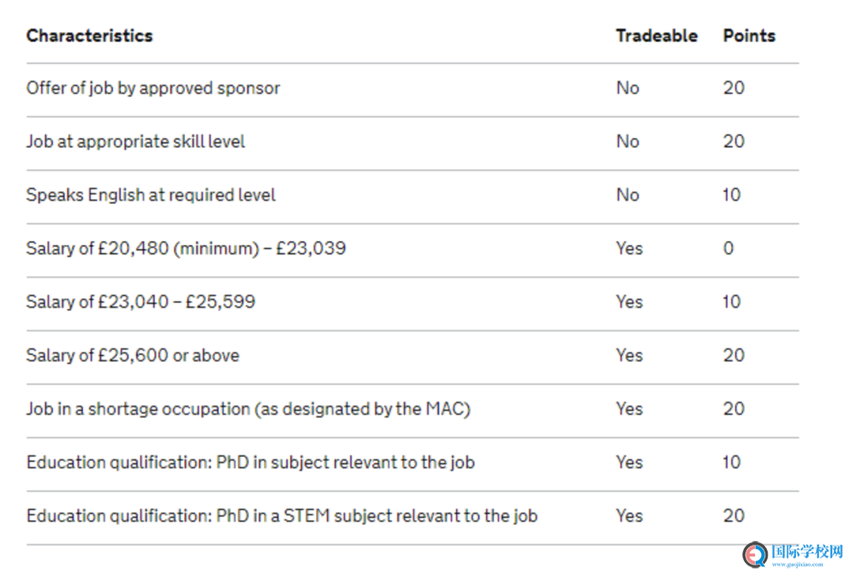Click the 'Yes' value for £25,600 salary
Viewport: 852px width, 574px height.
coord(630,355)
